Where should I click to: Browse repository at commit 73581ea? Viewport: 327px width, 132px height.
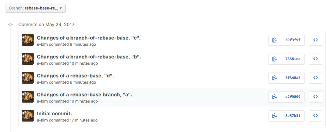316,59
